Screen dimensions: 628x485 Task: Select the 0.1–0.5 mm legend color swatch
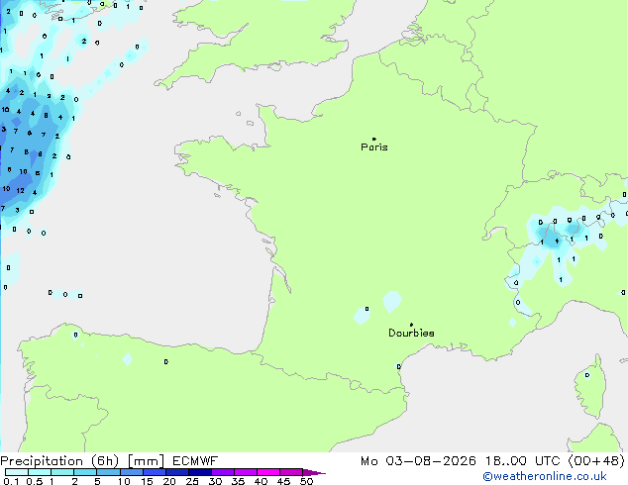17,472
